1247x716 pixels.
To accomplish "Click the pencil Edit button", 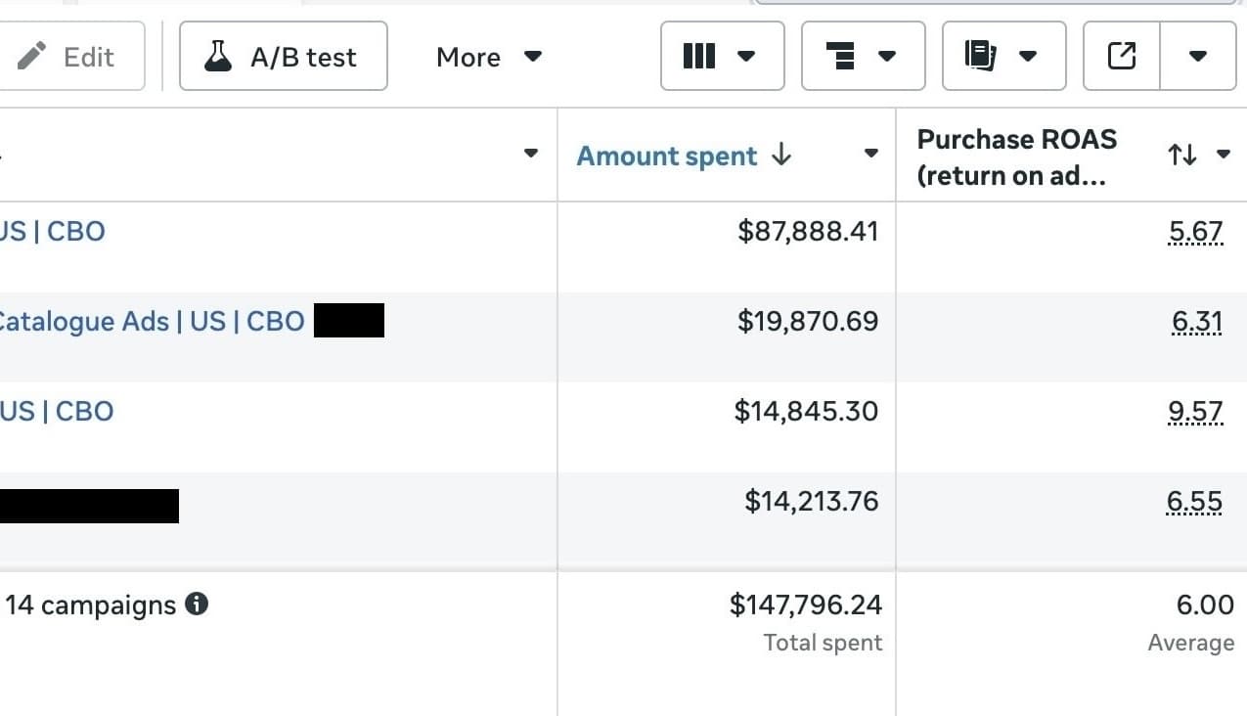I will coord(68,57).
